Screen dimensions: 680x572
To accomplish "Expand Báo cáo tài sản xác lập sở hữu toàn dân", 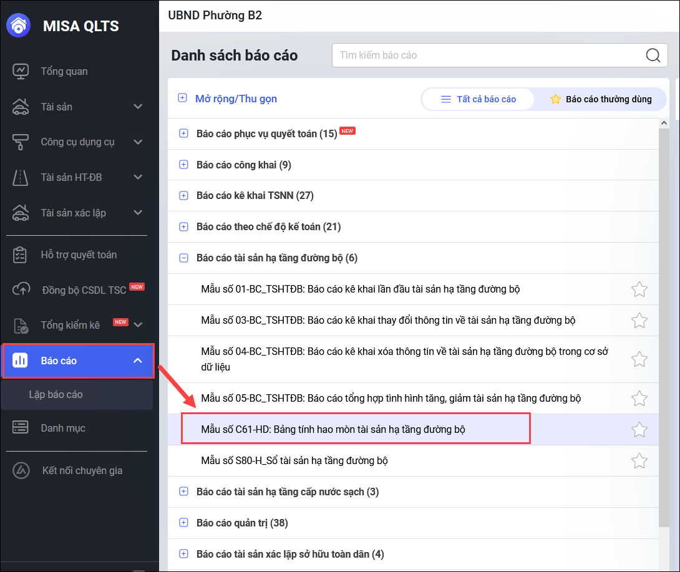I will pos(184,554).
